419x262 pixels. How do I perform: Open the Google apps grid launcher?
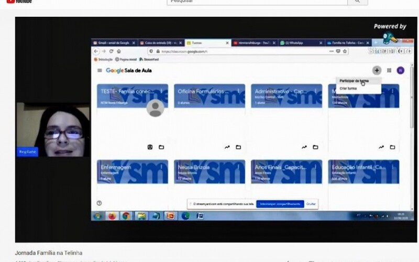click(x=389, y=70)
